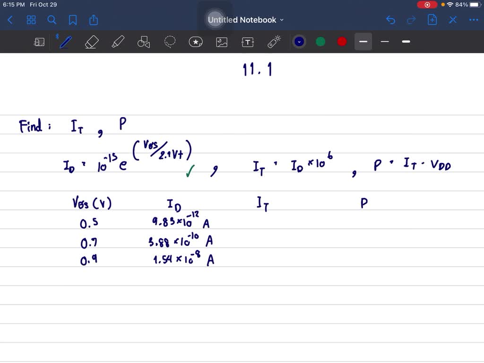Insert an image with the photo tool

[x=222, y=42]
